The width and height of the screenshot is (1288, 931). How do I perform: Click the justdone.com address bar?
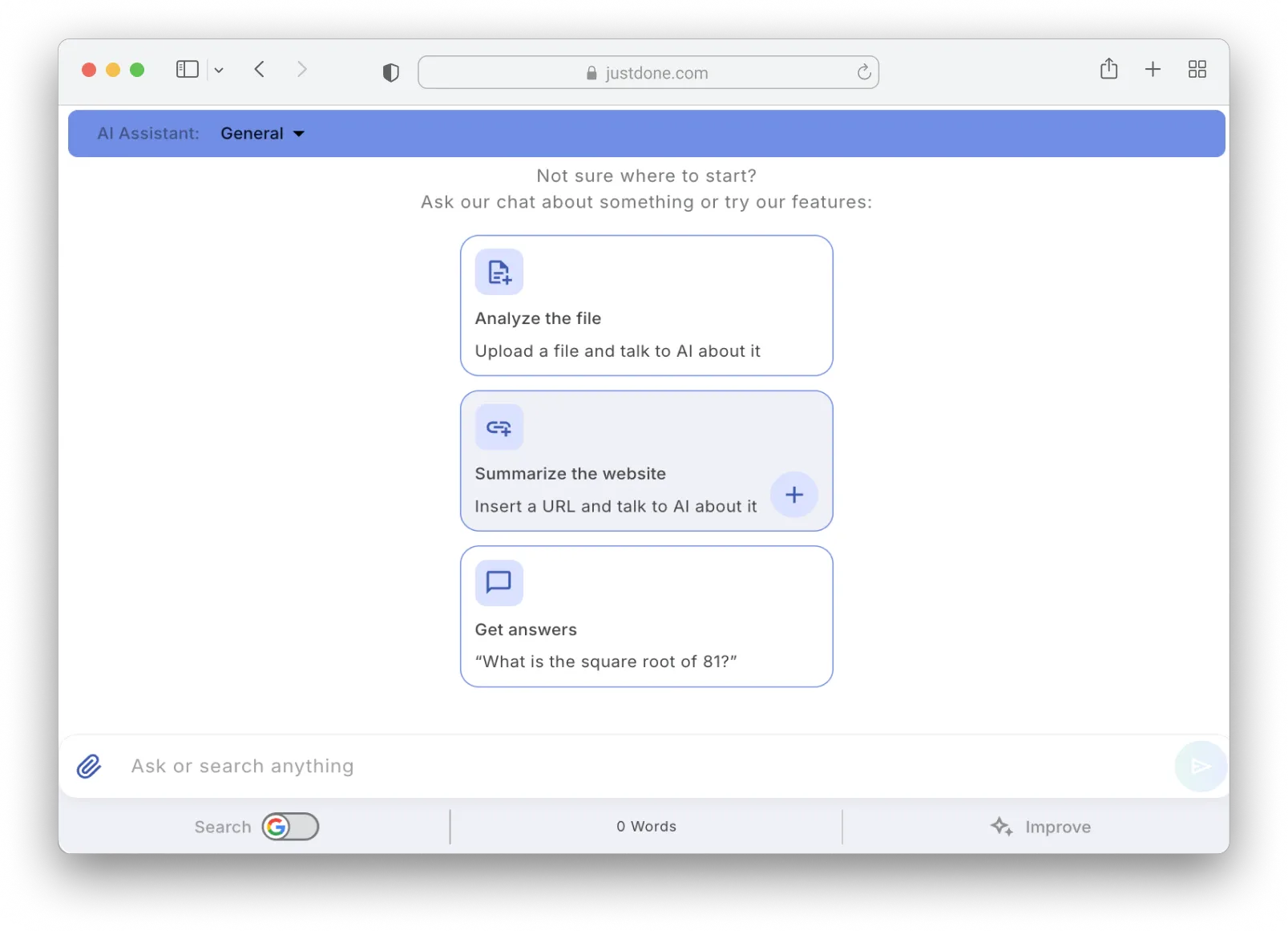[648, 73]
